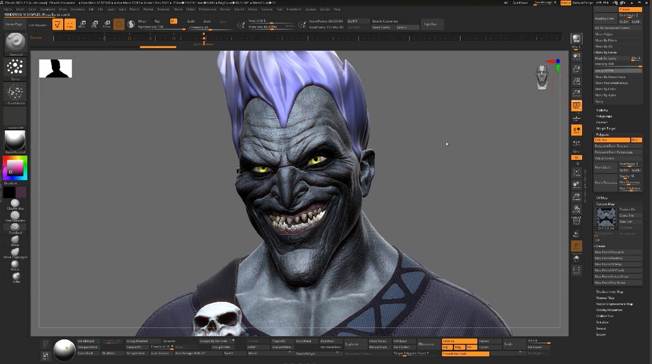Click the Gizmo 3D sphere icon

(x=119, y=25)
